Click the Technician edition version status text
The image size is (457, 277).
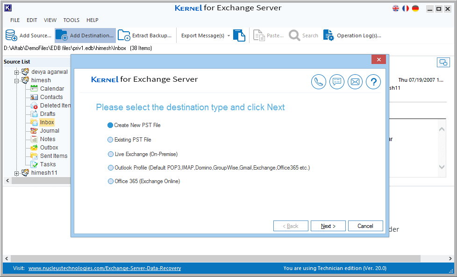pyautogui.click(x=335, y=268)
